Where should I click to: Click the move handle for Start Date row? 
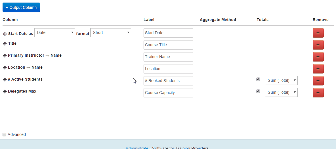click(5, 34)
